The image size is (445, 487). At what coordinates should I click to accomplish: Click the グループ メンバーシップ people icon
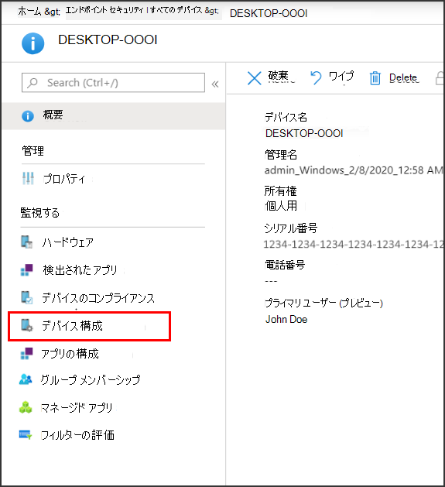26,379
